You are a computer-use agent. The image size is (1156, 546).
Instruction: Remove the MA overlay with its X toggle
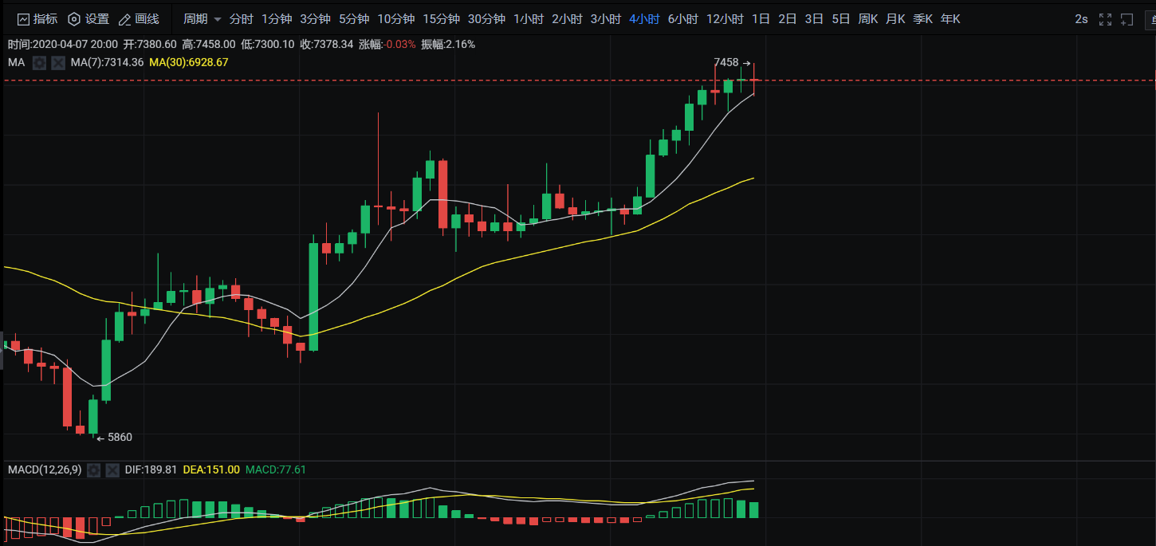point(57,62)
